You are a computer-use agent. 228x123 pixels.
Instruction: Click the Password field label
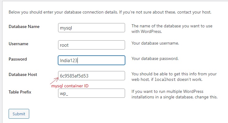click(x=18, y=59)
